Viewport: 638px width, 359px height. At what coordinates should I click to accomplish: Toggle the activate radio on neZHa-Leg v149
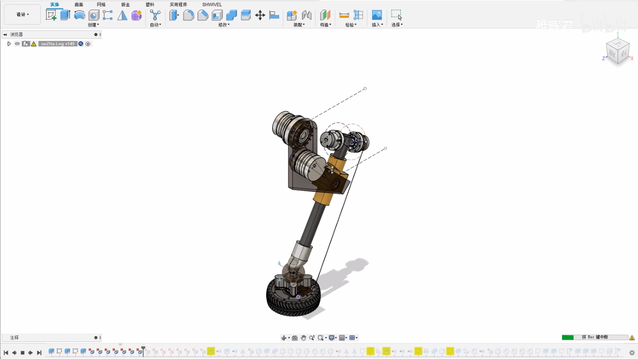coord(88,44)
